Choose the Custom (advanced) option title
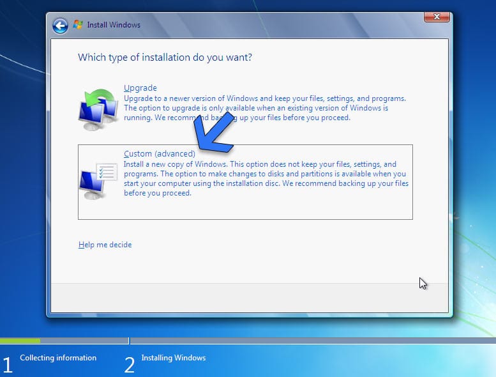 [x=159, y=154]
